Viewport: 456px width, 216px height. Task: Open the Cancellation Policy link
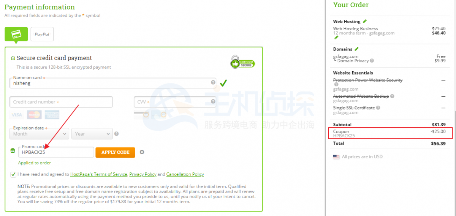click(x=185, y=174)
